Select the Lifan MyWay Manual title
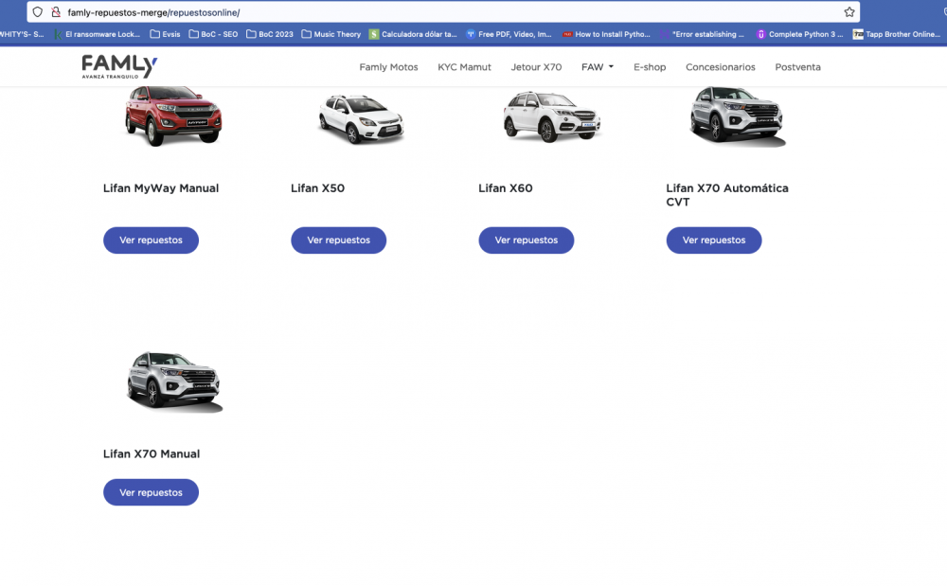The image size is (947, 586). [161, 188]
